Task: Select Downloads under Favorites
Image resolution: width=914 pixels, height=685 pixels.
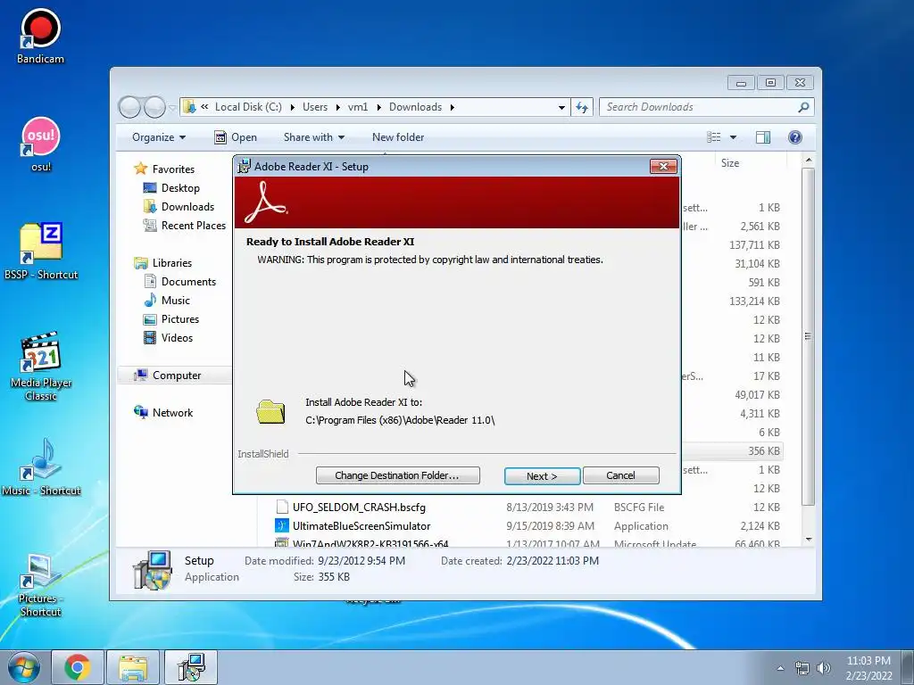Action: (x=179, y=207)
